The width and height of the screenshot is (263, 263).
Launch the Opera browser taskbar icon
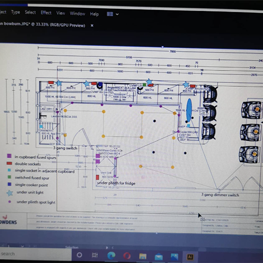tap(127, 256)
